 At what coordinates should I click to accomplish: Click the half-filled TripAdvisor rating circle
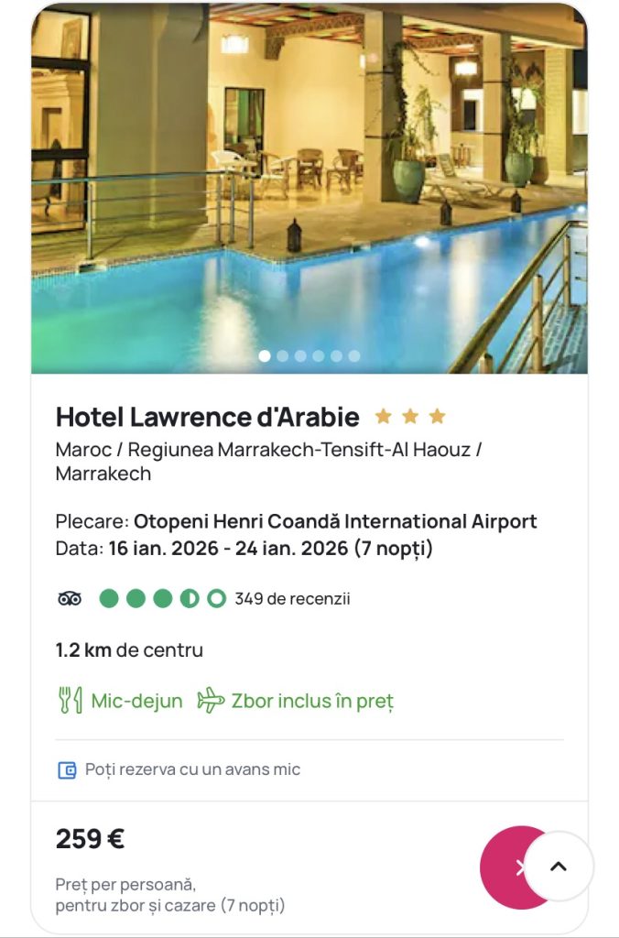[190, 599]
